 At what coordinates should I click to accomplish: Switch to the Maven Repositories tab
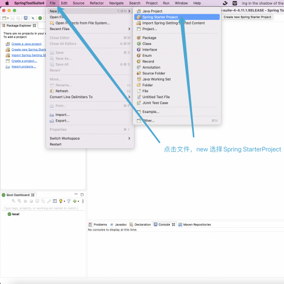[x=195, y=224]
